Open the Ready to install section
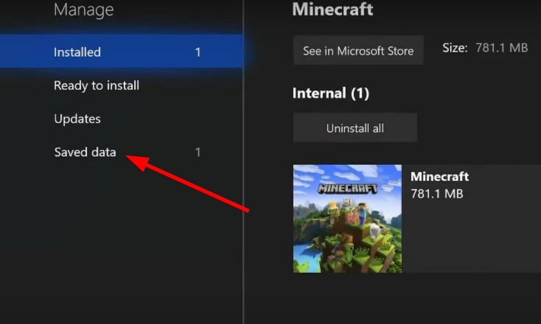The width and height of the screenshot is (541, 324). [x=97, y=85]
